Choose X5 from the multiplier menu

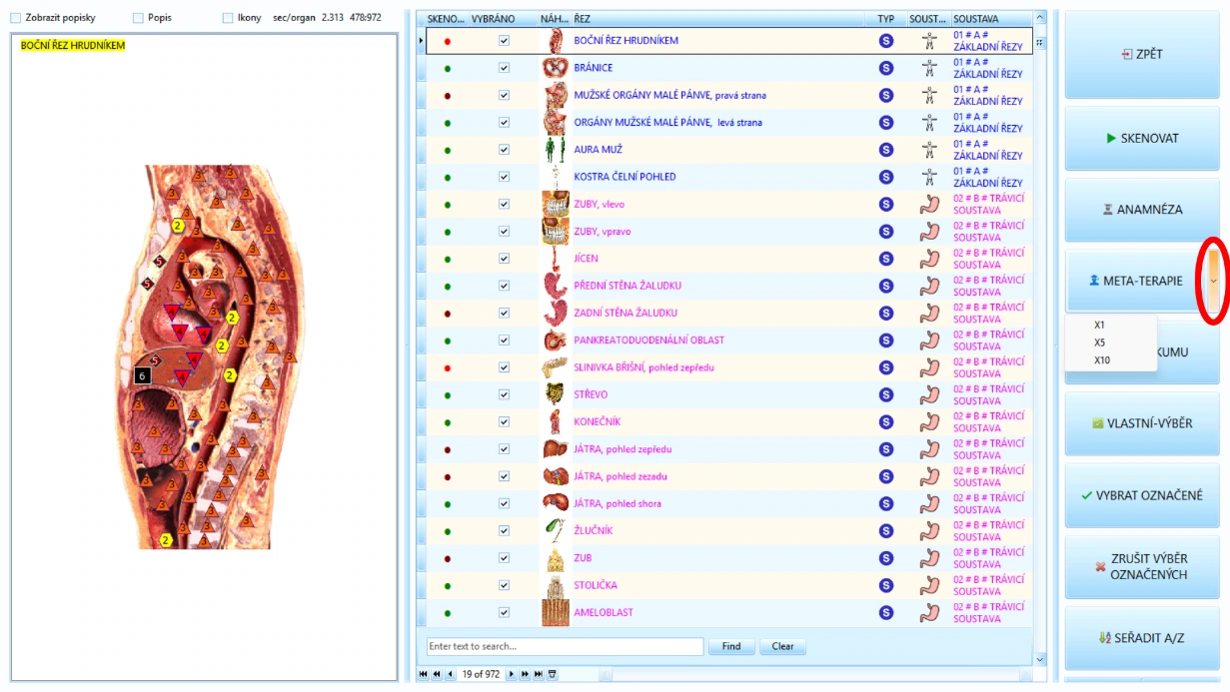click(x=1100, y=343)
